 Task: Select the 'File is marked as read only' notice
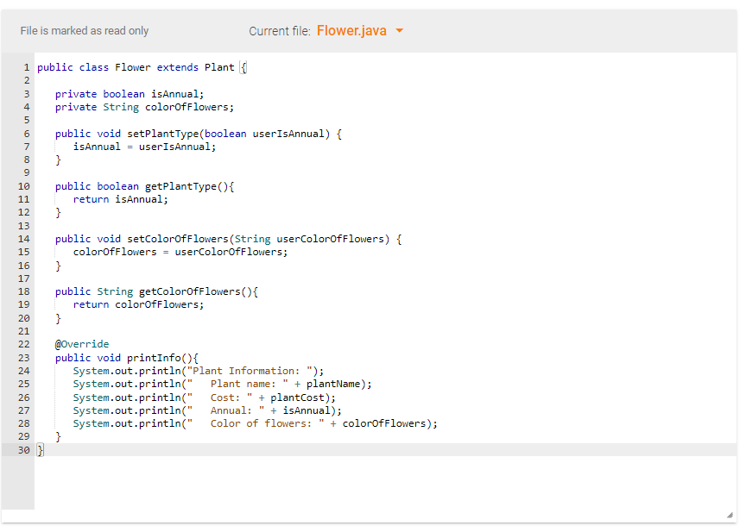click(84, 30)
